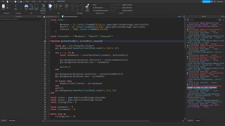The width and height of the screenshot is (225, 126).
Task: Collapse the while true fold at line 41
Action: (49, 114)
